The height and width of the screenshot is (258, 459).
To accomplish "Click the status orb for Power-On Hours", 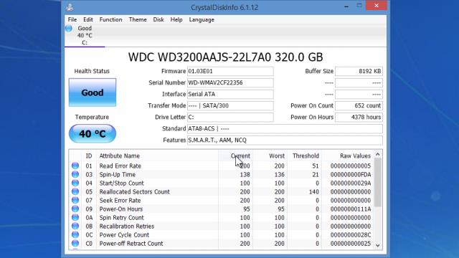I will point(75,209).
